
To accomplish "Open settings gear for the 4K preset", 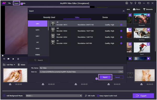I will tap(121, 25).
